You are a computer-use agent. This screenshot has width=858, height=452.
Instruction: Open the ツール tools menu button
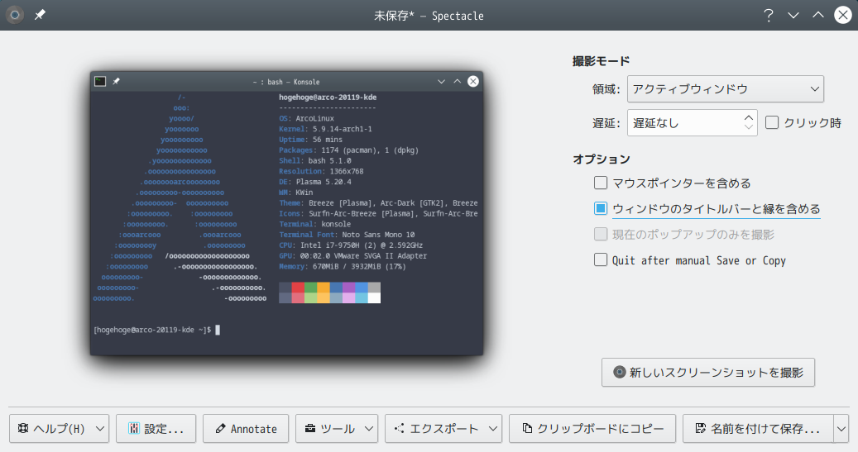[x=337, y=429]
